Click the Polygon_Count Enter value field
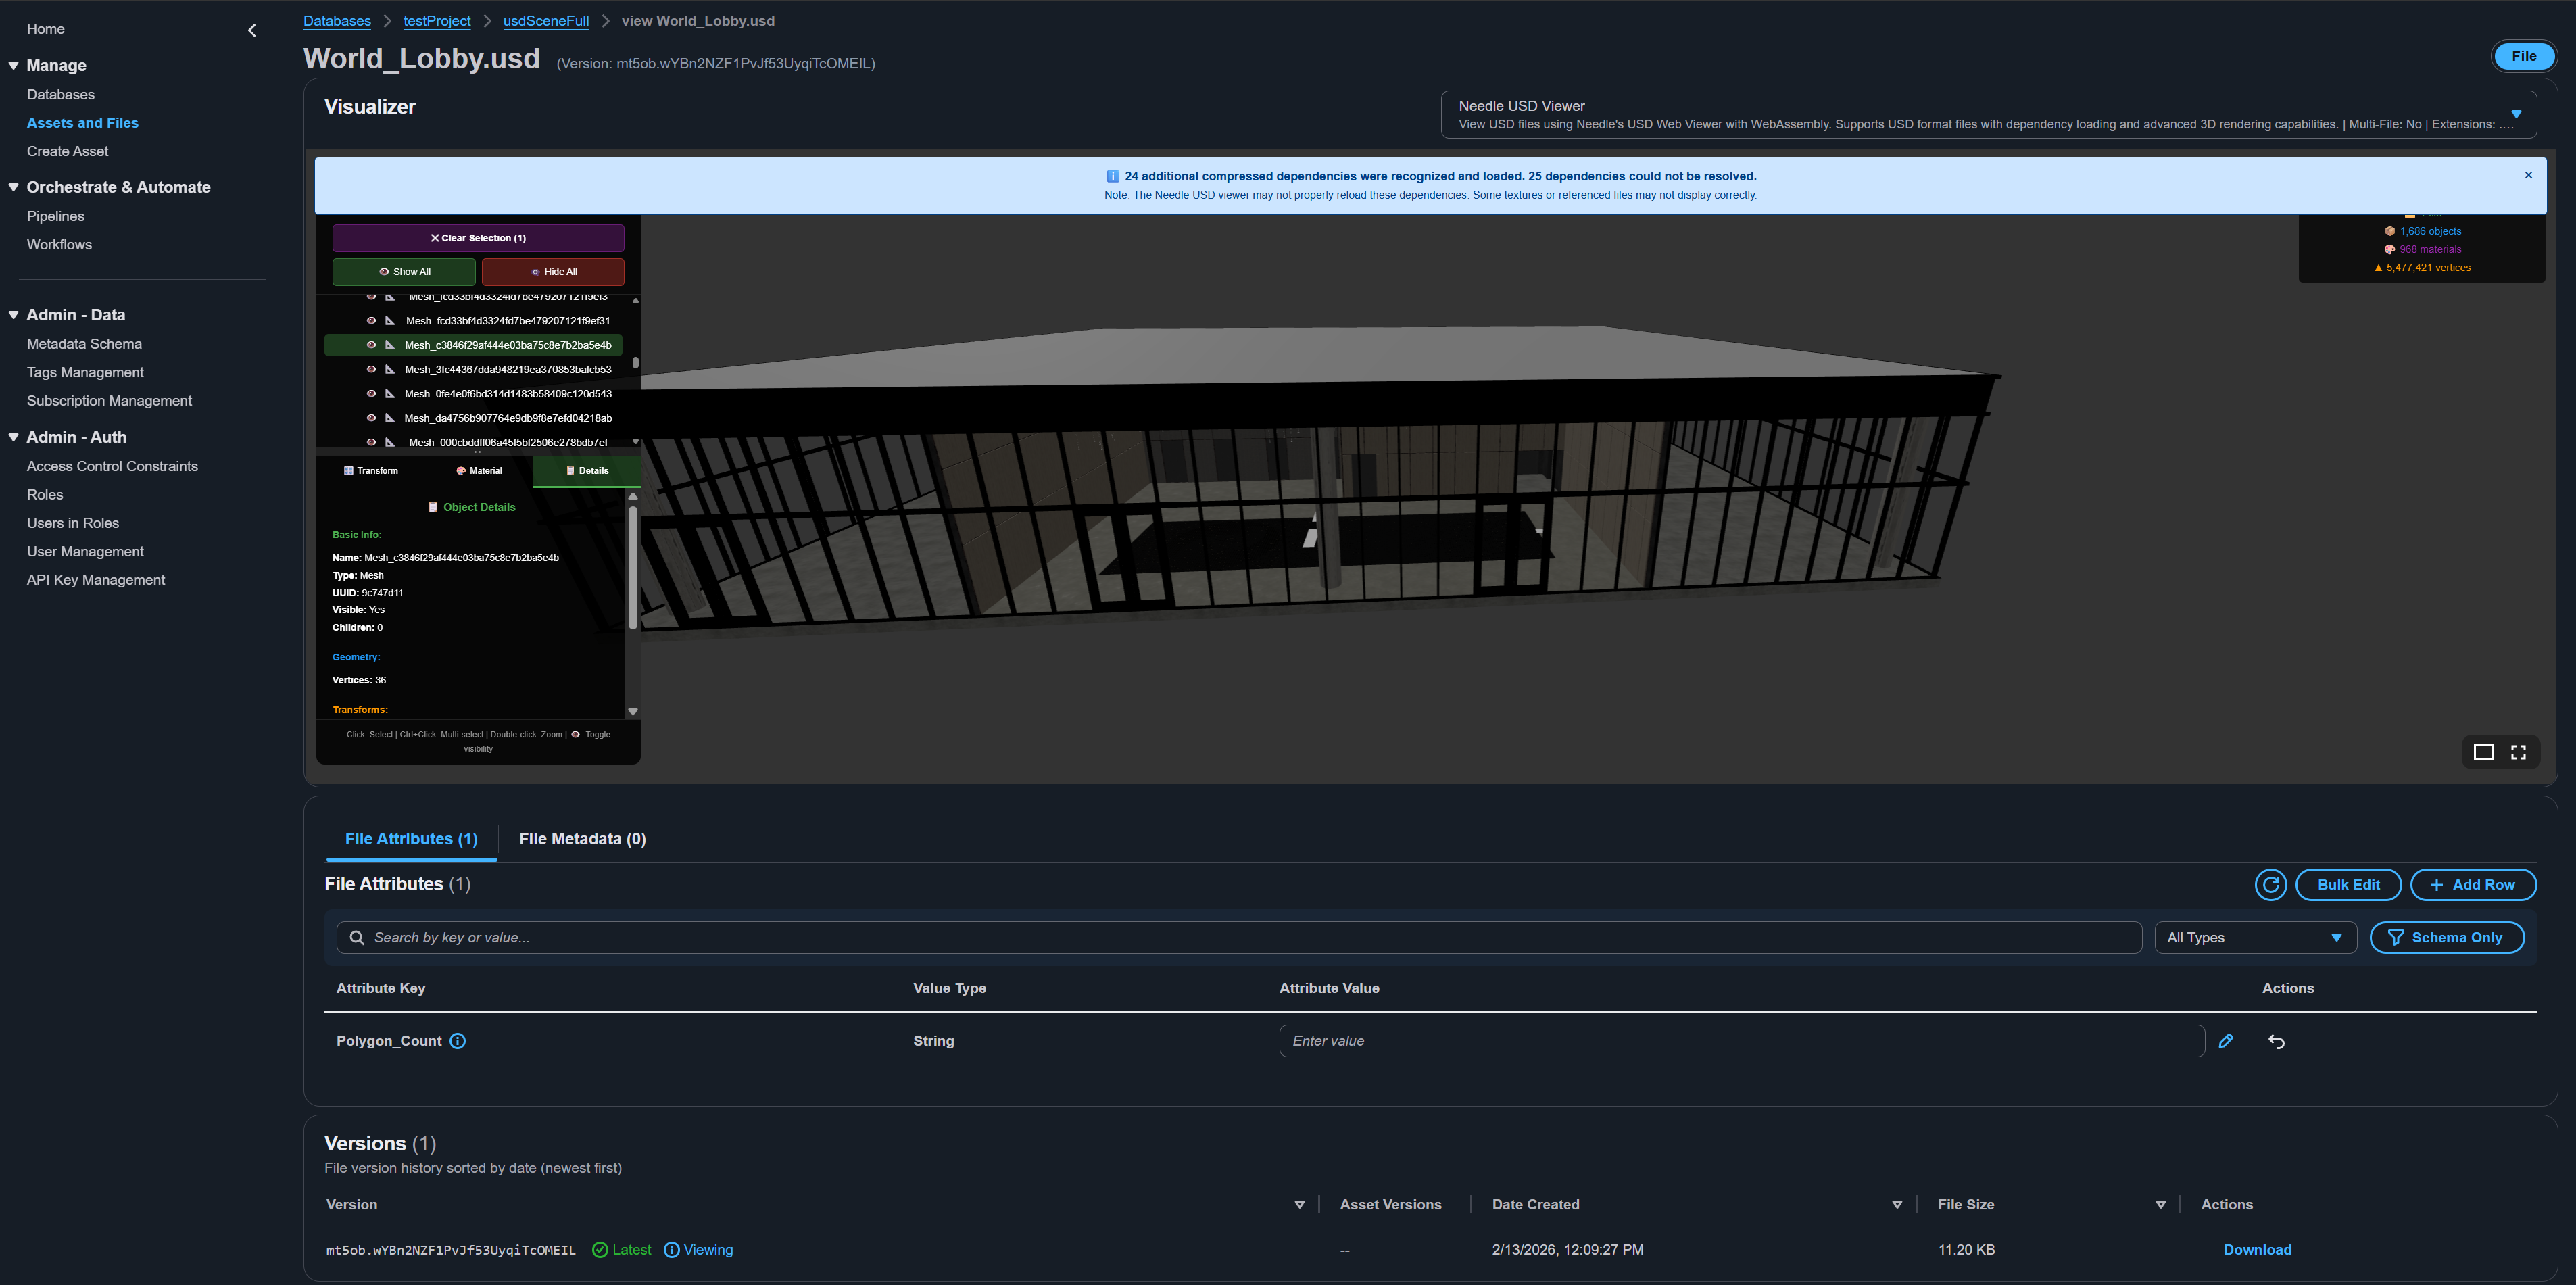 tap(1741, 1041)
